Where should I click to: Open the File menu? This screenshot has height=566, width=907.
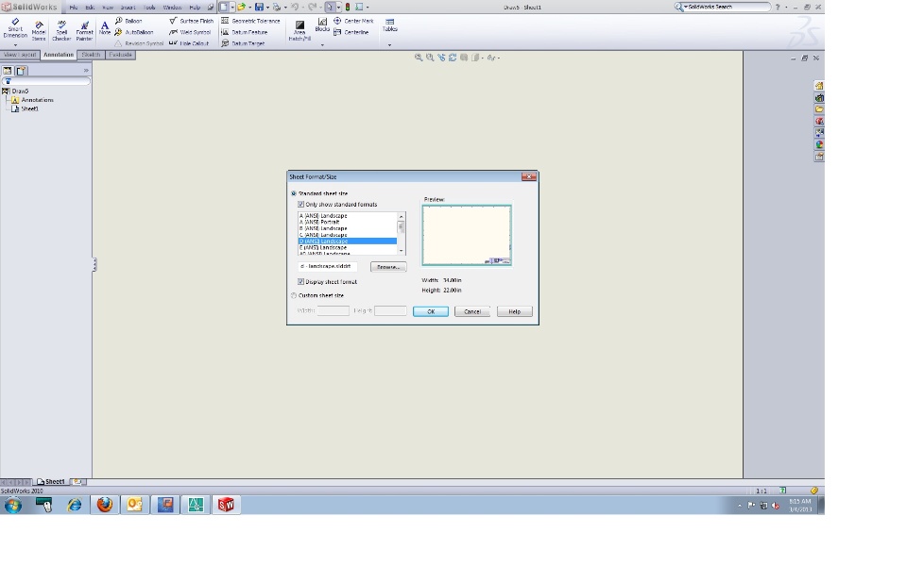pyautogui.click(x=74, y=8)
